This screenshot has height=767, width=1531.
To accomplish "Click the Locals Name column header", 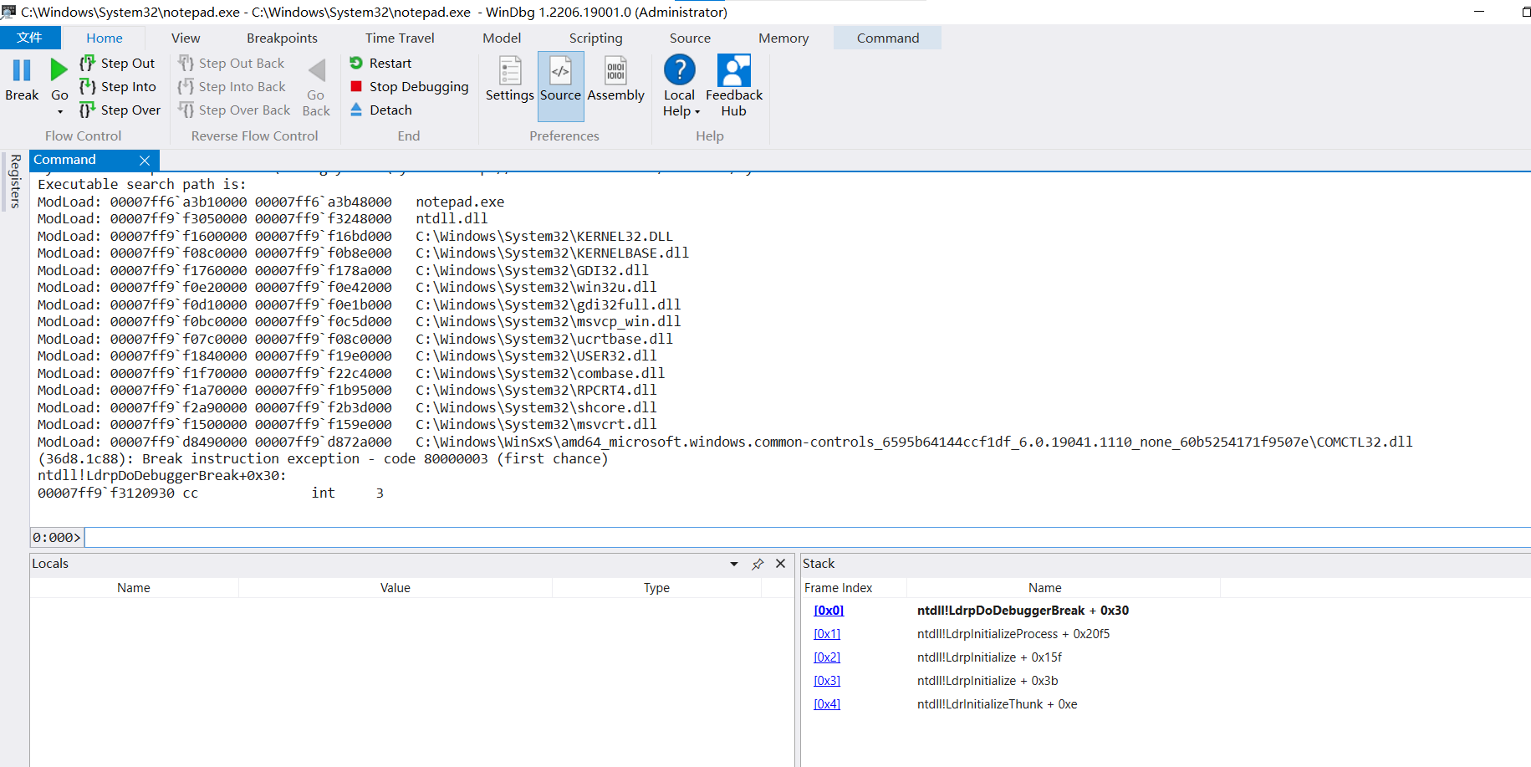I will click(134, 588).
